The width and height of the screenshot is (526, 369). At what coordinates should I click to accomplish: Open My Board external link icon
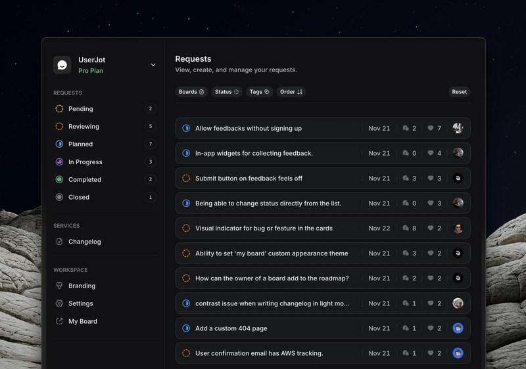59,322
